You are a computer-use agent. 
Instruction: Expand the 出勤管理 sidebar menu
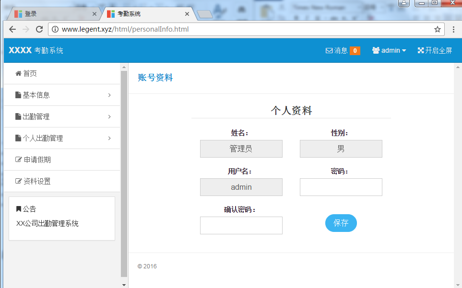(62, 116)
